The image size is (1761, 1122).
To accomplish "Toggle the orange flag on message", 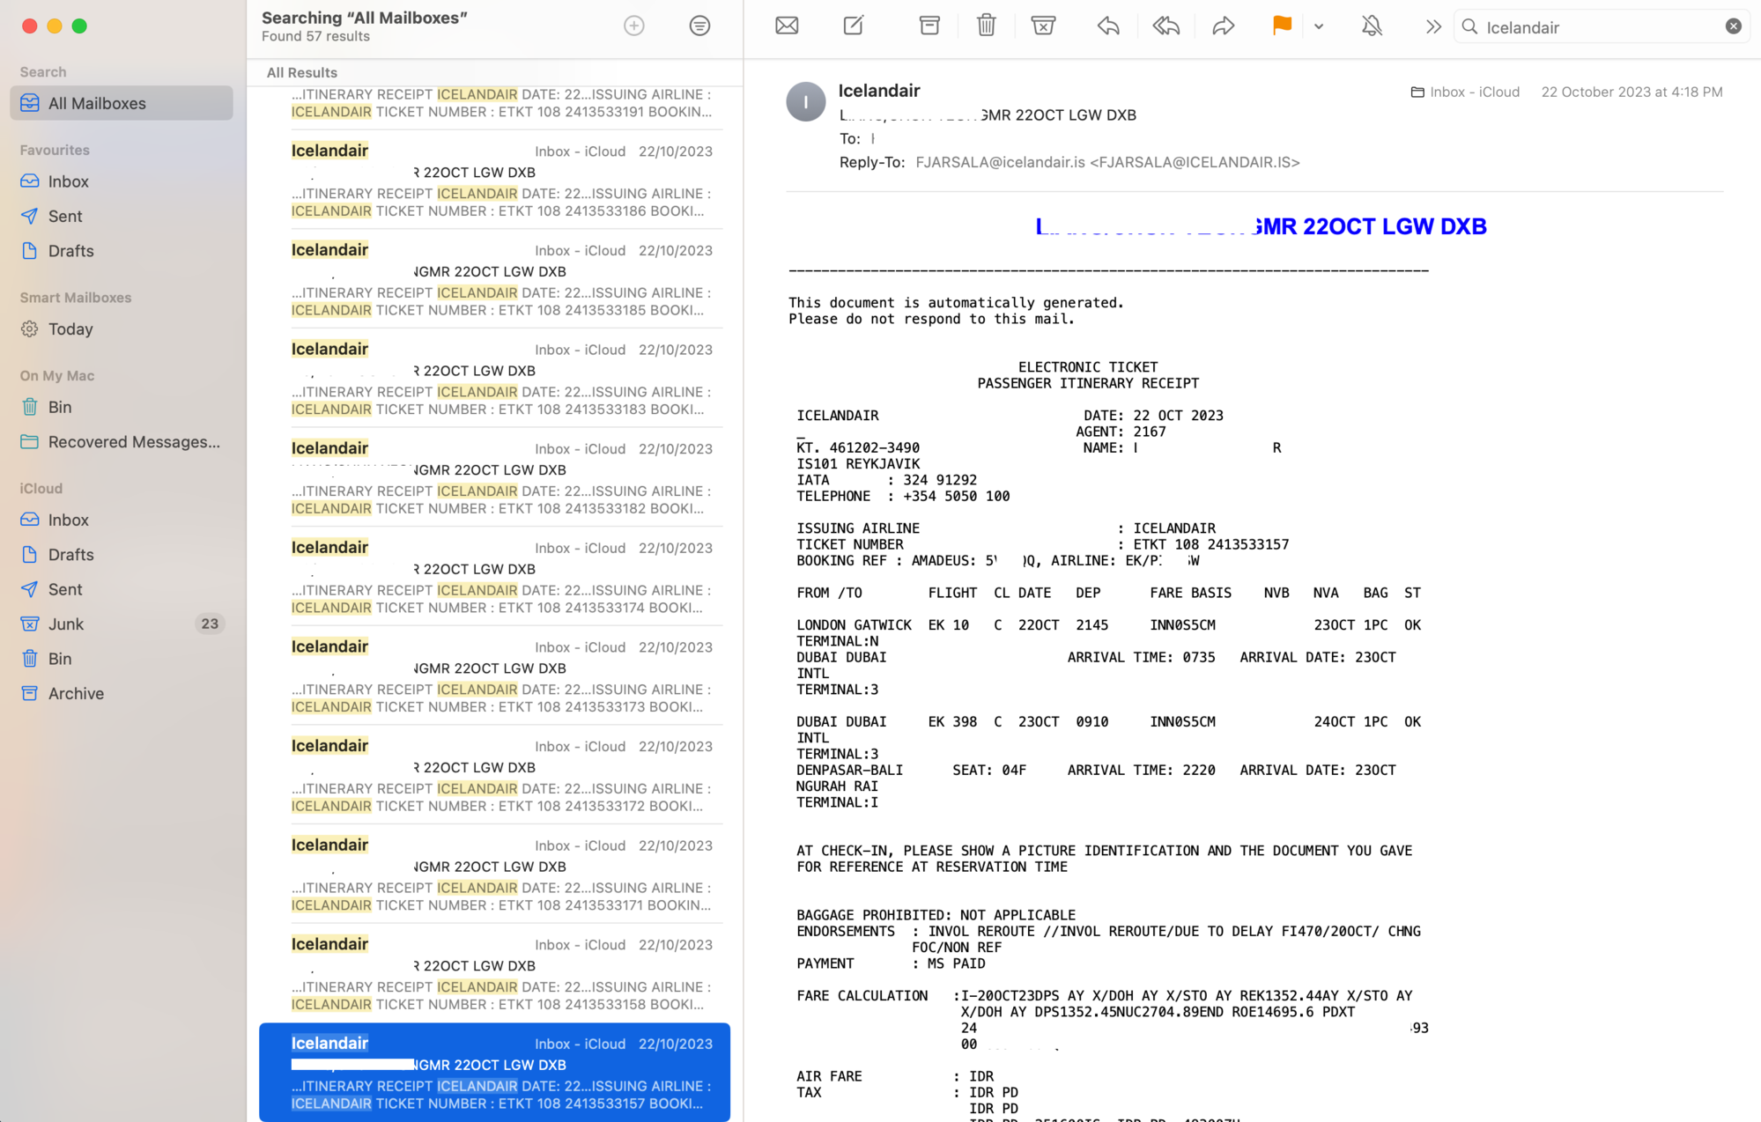I will click(x=1282, y=26).
